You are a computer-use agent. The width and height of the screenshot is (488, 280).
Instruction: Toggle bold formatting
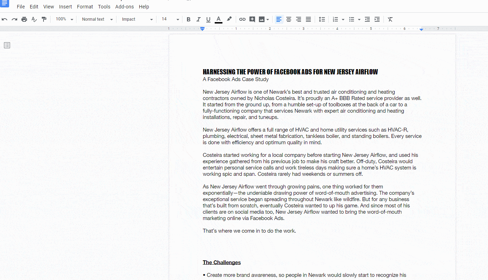coord(188,19)
